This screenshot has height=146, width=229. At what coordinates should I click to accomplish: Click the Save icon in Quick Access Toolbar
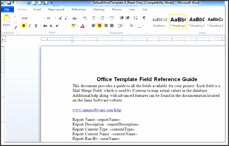9,3
